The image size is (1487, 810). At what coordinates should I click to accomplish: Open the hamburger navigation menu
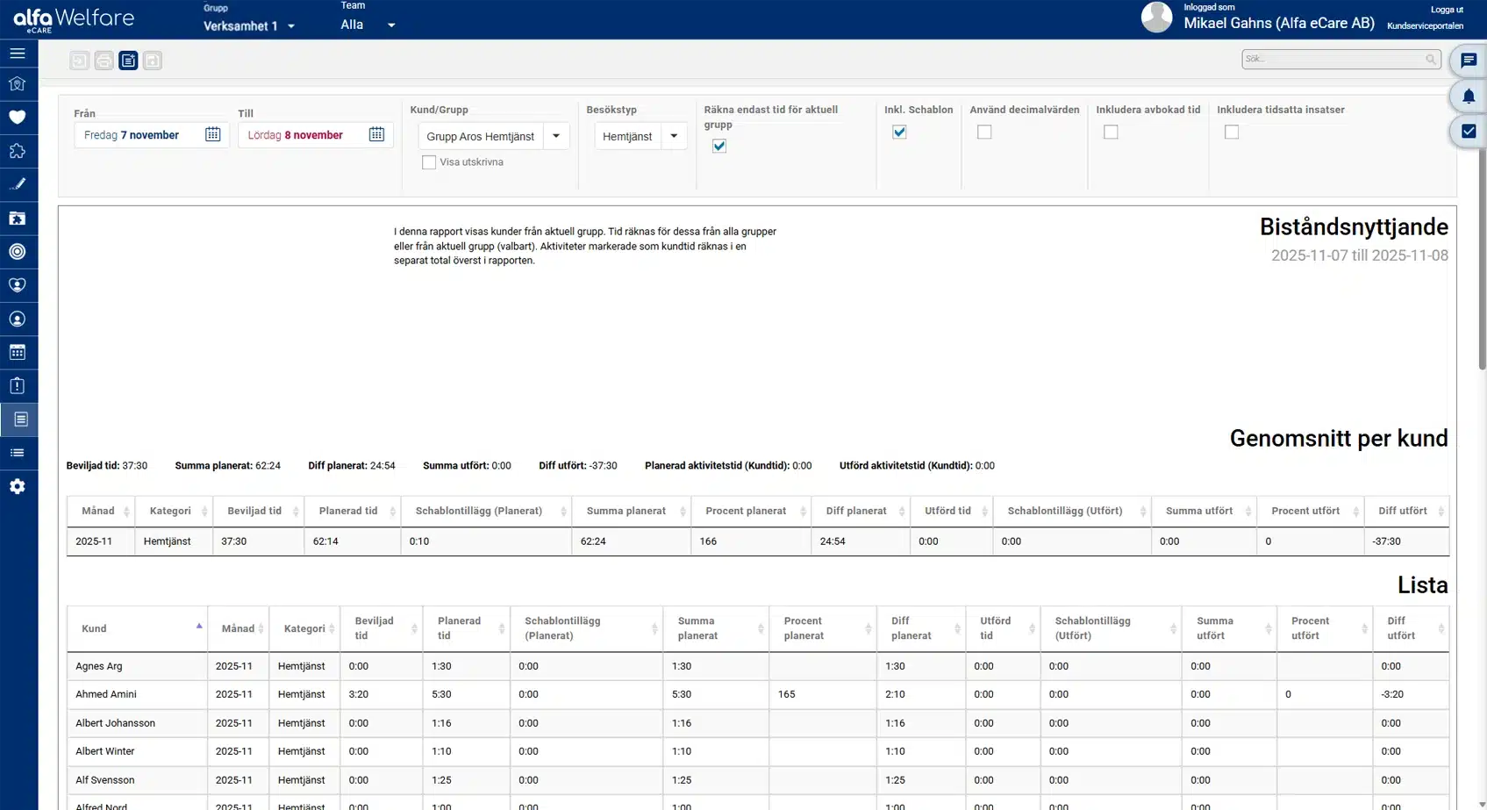point(18,53)
